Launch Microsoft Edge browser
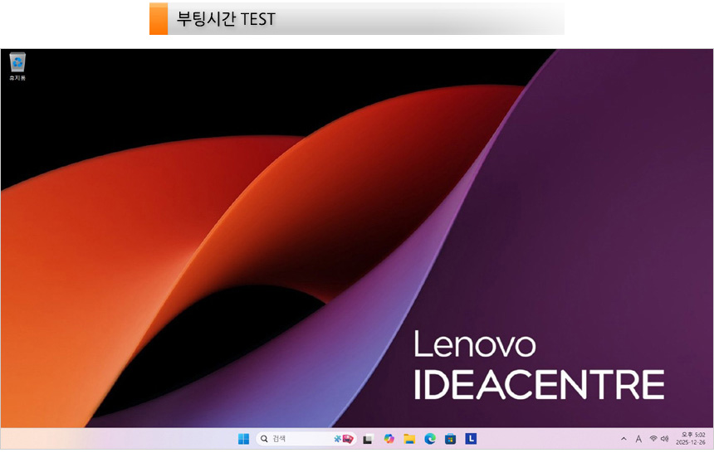714x453 pixels. 430,439
